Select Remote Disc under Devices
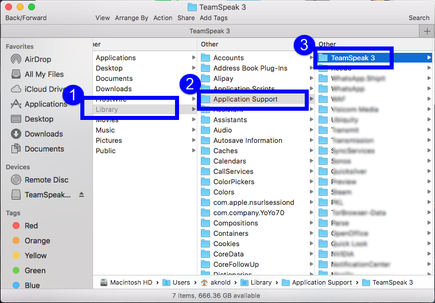Screen dimensions: 435x303 tap(40, 180)
